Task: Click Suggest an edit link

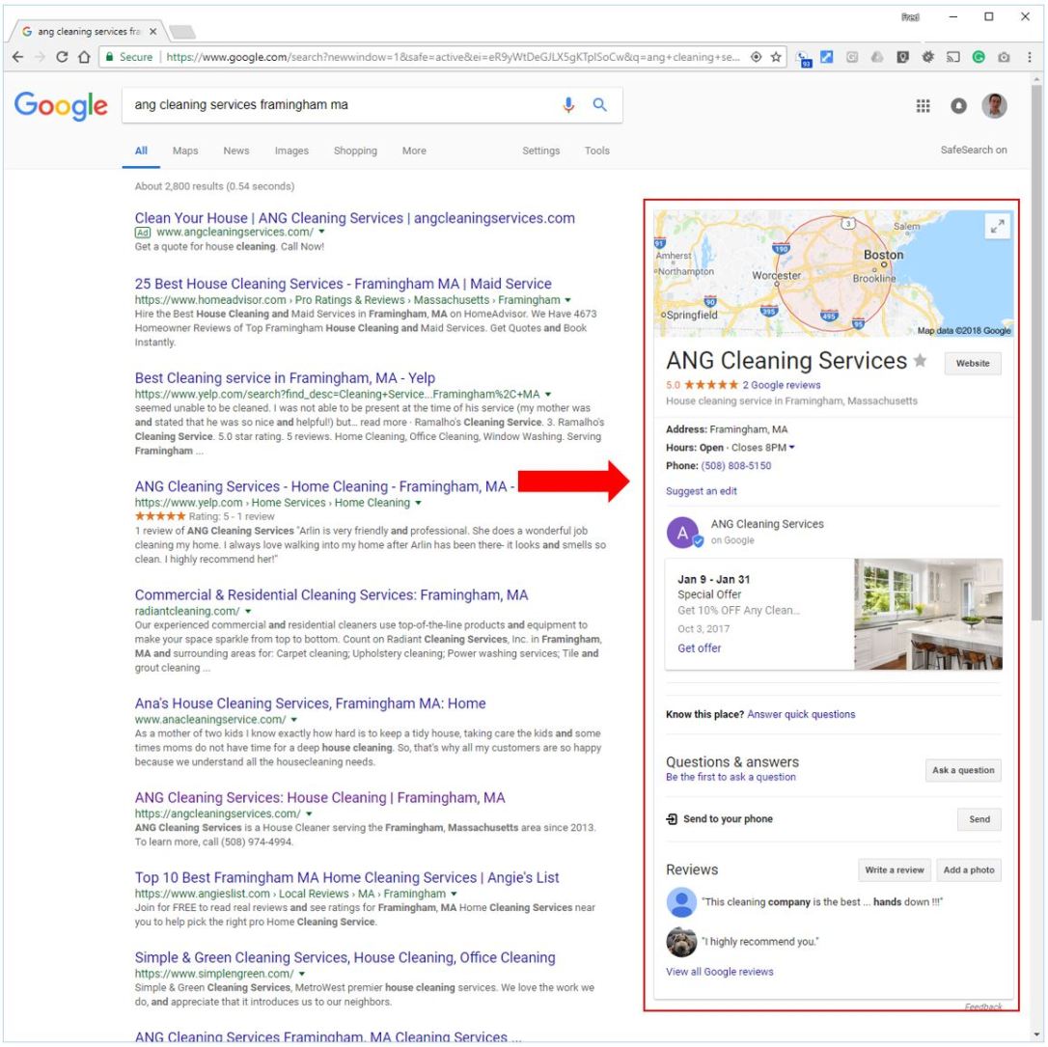Action: (x=702, y=491)
